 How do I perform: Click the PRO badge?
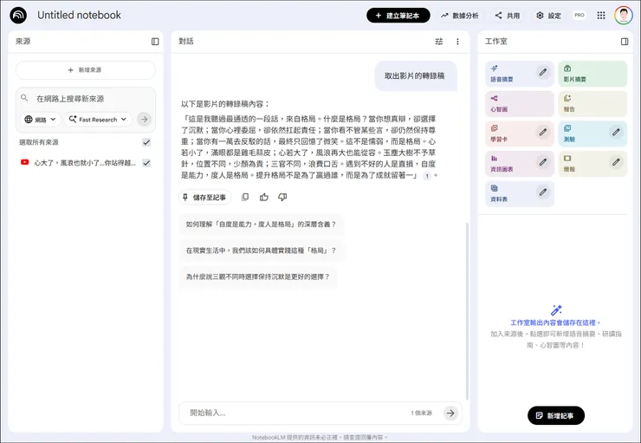pyautogui.click(x=579, y=15)
